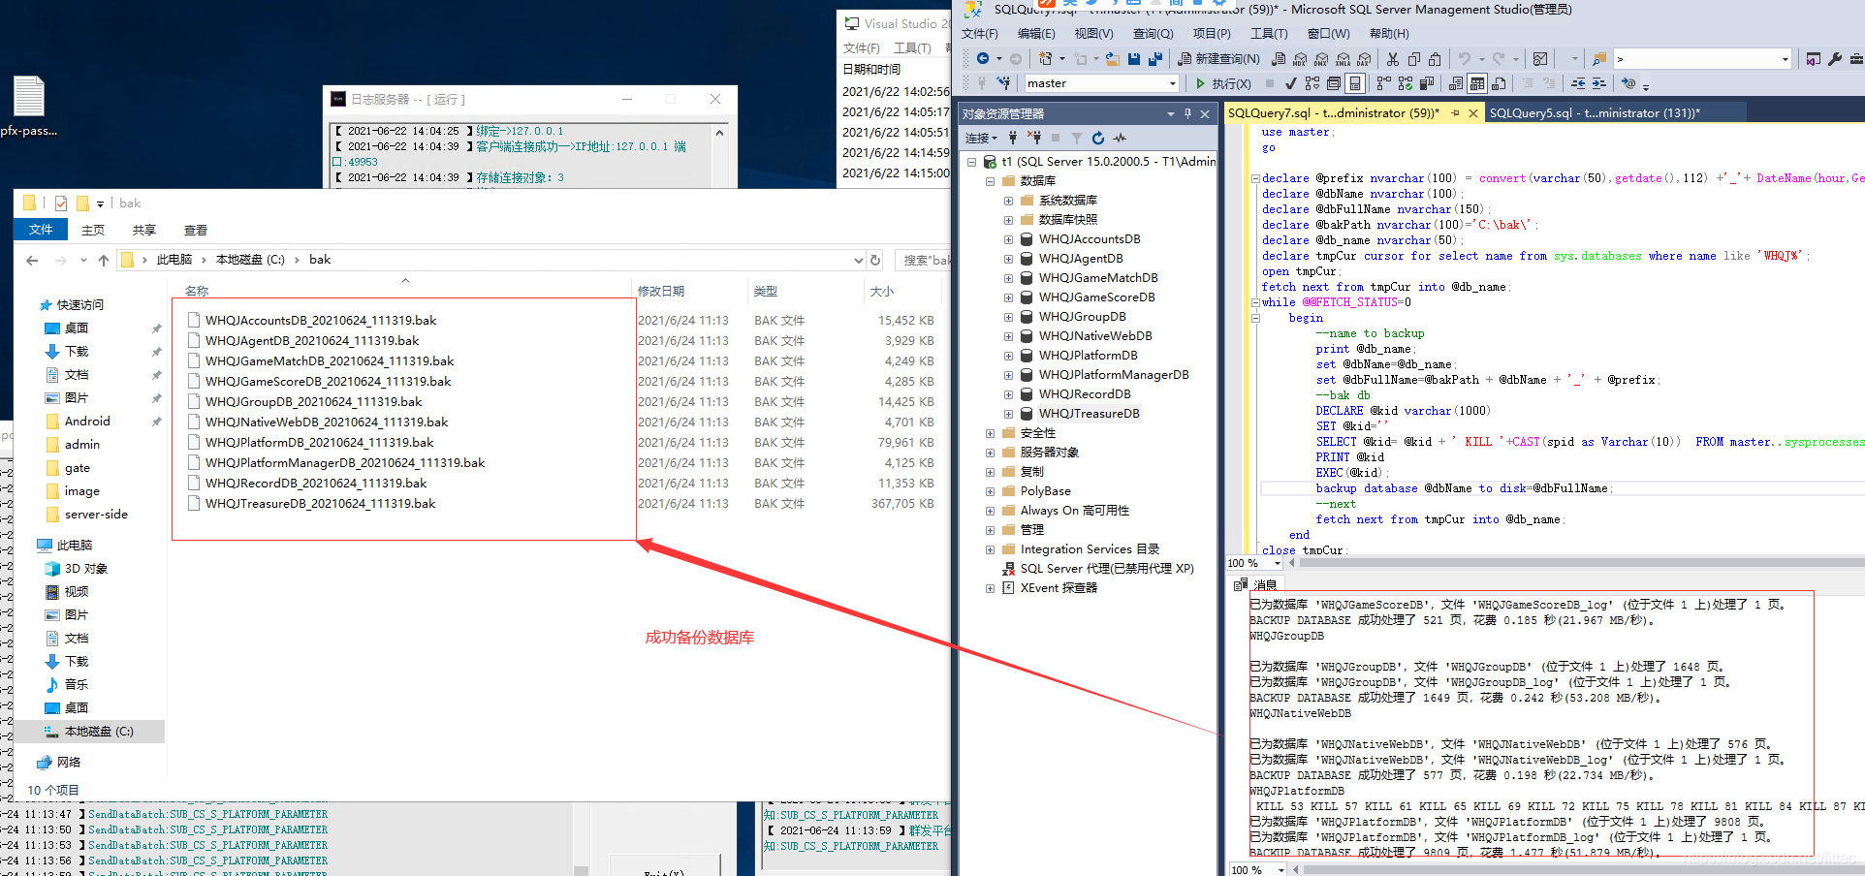Viewport: 1865px width, 876px height.
Task: Click the Activity Monitor icon in Object Explorer
Action: pyautogui.click(x=1120, y=138)
